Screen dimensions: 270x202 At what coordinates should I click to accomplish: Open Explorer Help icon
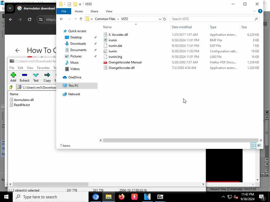260,11
